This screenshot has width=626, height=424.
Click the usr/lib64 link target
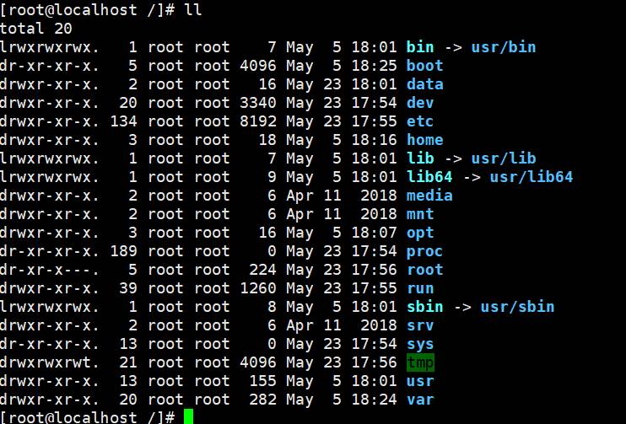click(532, 177)
